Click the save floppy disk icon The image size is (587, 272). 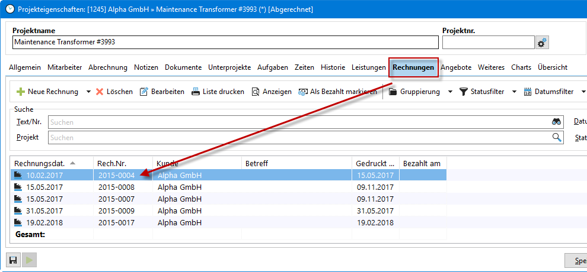coord(13,260)
